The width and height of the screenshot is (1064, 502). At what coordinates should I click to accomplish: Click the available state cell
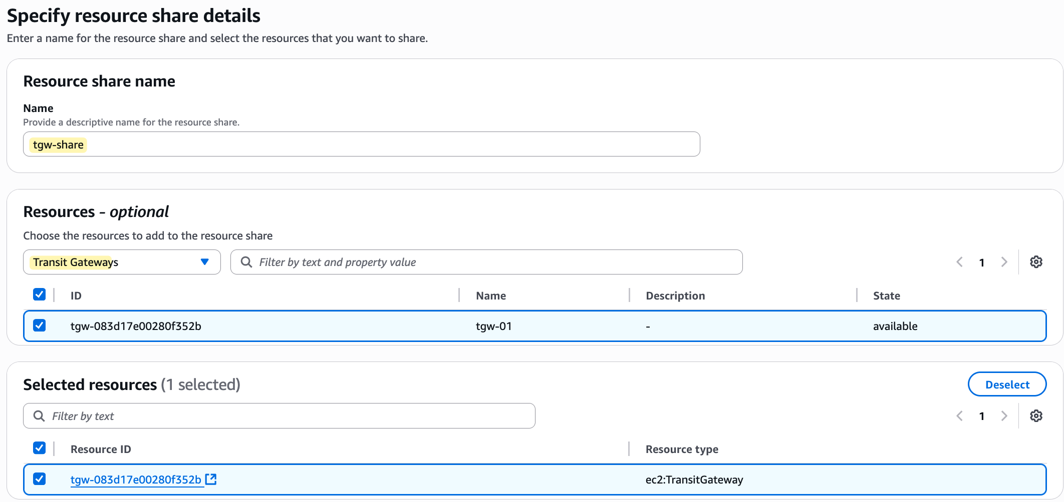click(x=895, y=326)
